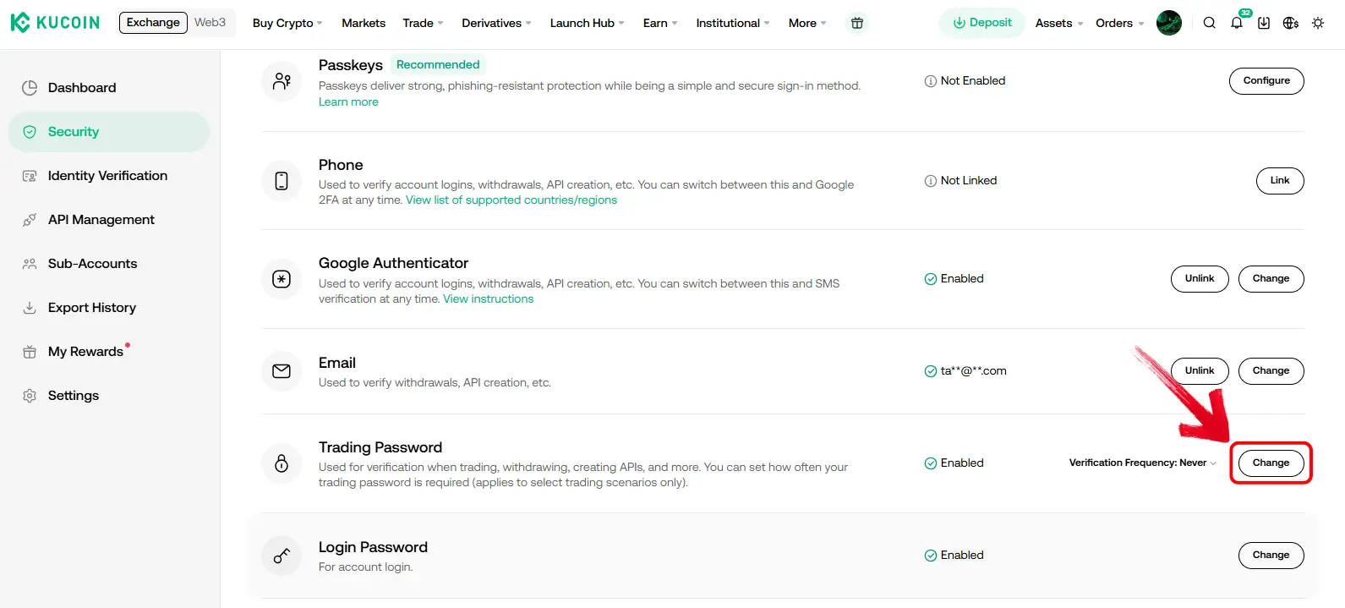The image size is (1345, 608).
Task: Click the user profile avatar
Action: (x=1169, y=23)
